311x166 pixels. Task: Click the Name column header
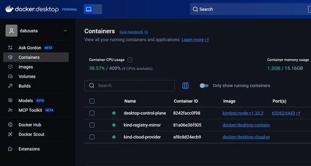pyautogui.click(x=130, y=101)
